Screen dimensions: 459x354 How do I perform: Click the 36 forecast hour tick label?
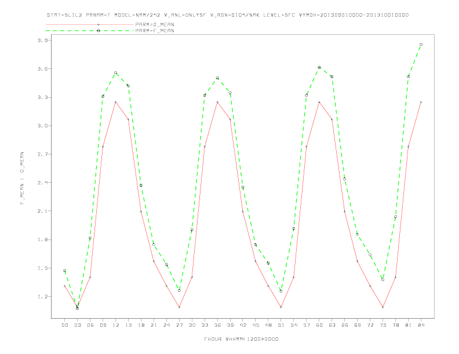pos(217,325)
